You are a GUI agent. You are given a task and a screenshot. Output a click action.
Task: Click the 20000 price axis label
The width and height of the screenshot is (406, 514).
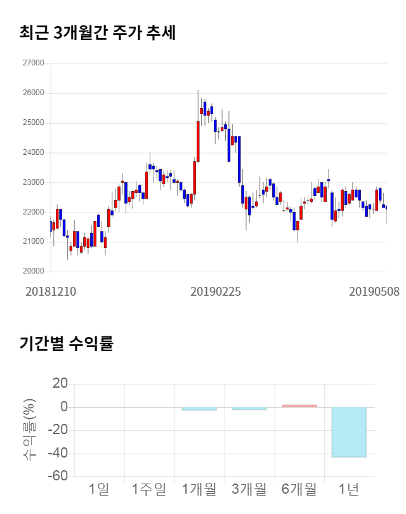coord(33,272)
